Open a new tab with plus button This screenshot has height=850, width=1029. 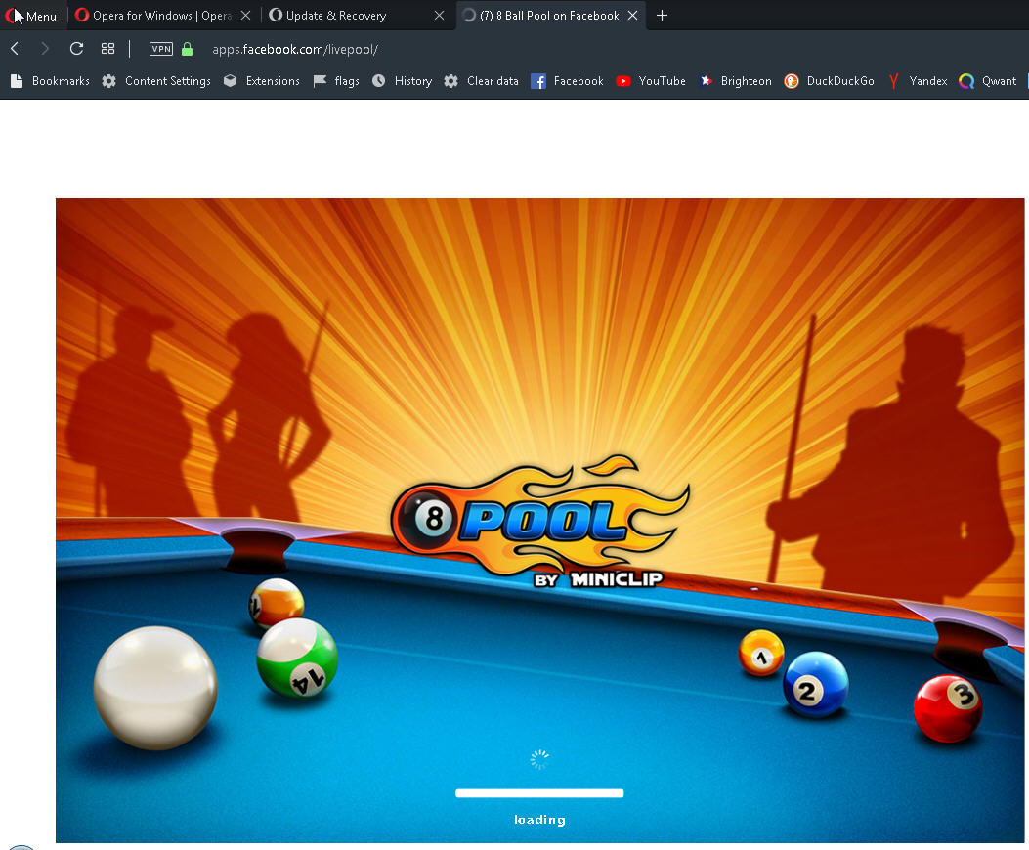pos(663,15)
